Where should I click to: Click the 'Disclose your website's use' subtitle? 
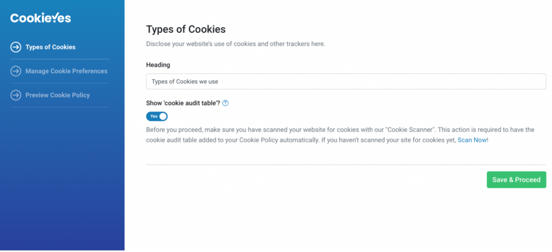[236, 44]
